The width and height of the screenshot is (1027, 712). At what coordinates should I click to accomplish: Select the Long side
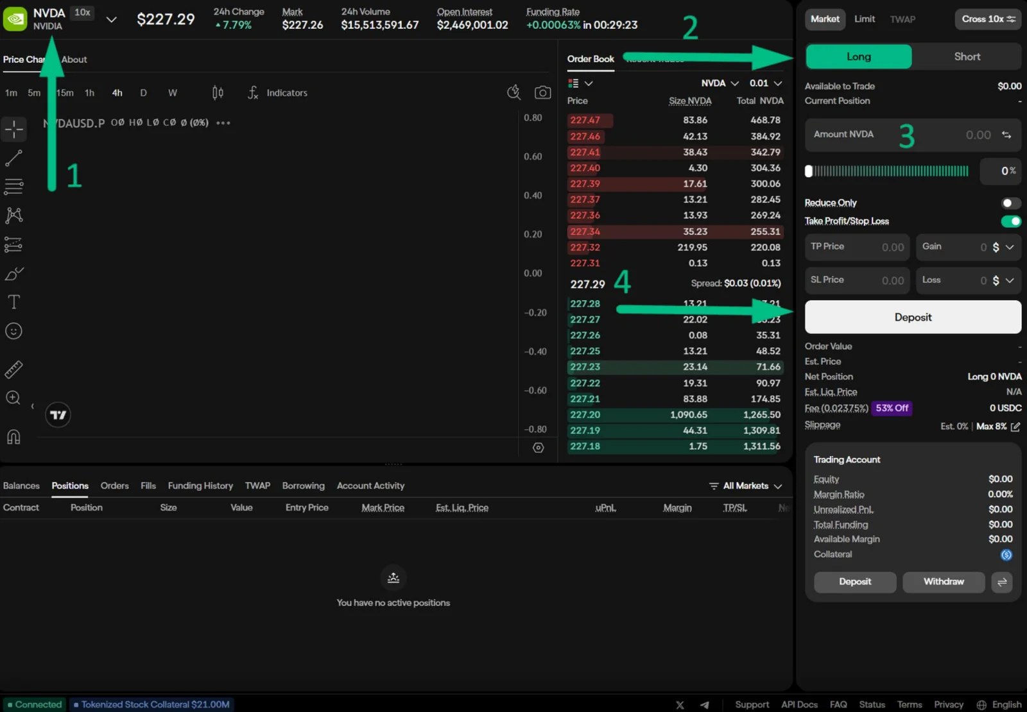click(x=859, y=56)
